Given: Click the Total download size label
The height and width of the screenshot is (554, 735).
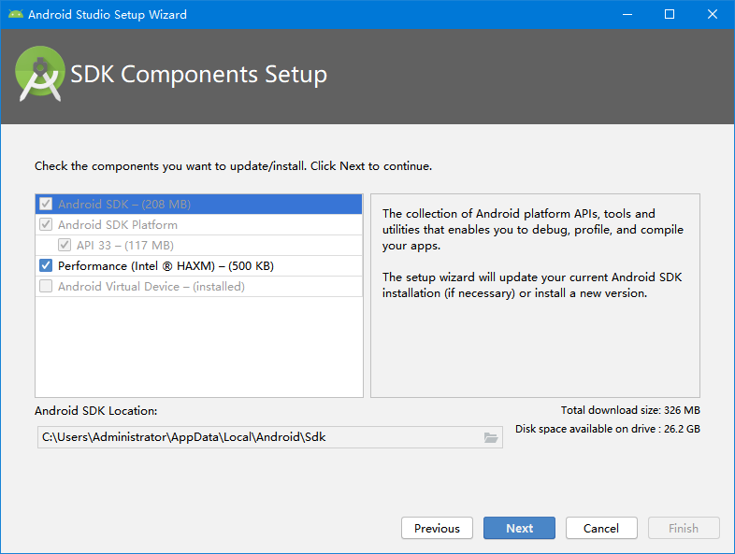Looking at the screenshot, I should [630, 410].
